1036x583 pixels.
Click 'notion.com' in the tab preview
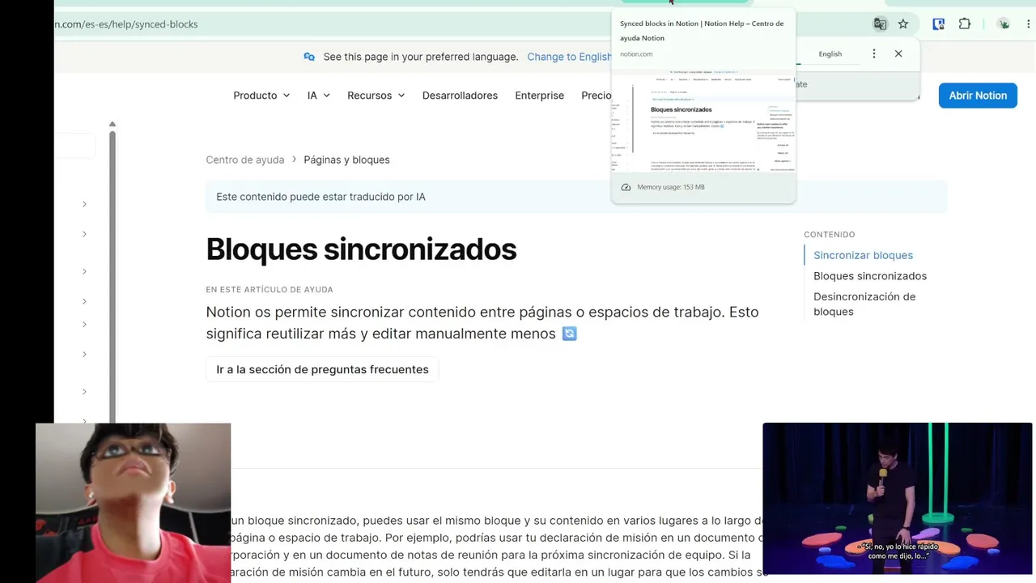tap(636, 54)
